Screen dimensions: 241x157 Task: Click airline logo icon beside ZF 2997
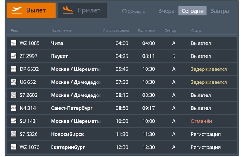(14, 56)
